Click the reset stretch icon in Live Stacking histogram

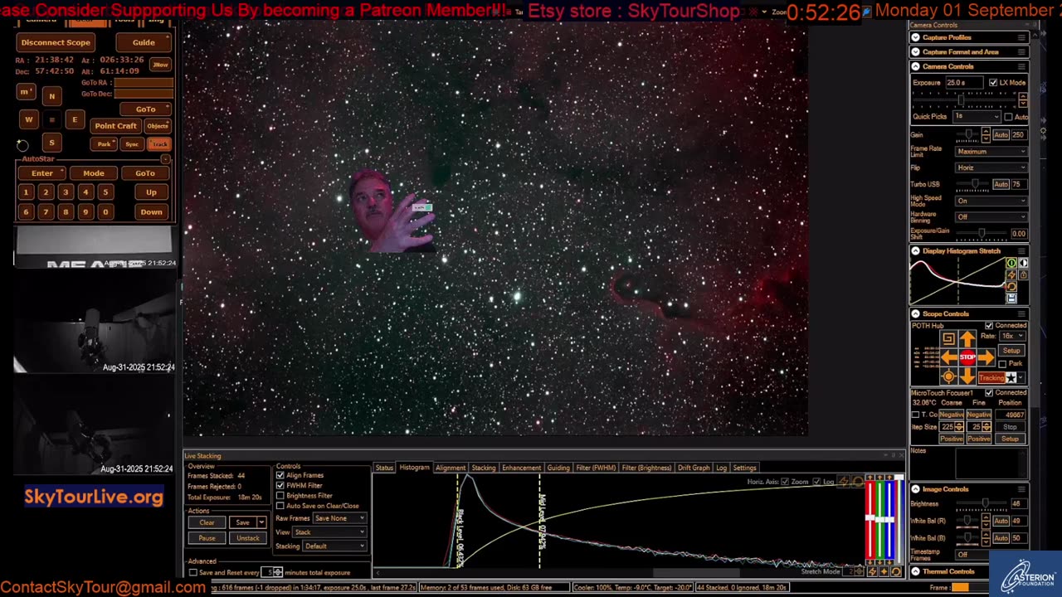858,482
